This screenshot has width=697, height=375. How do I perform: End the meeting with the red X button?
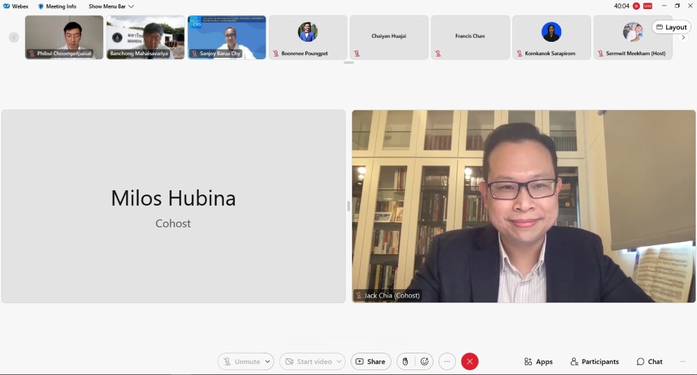coord(470,362)
